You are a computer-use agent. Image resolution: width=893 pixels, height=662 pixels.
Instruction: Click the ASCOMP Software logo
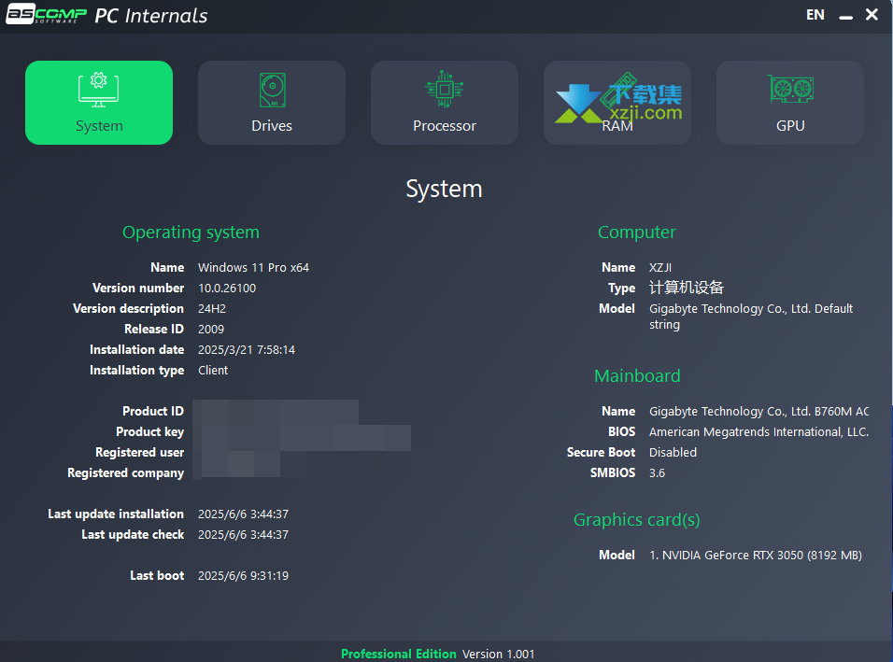coord(46,14)
